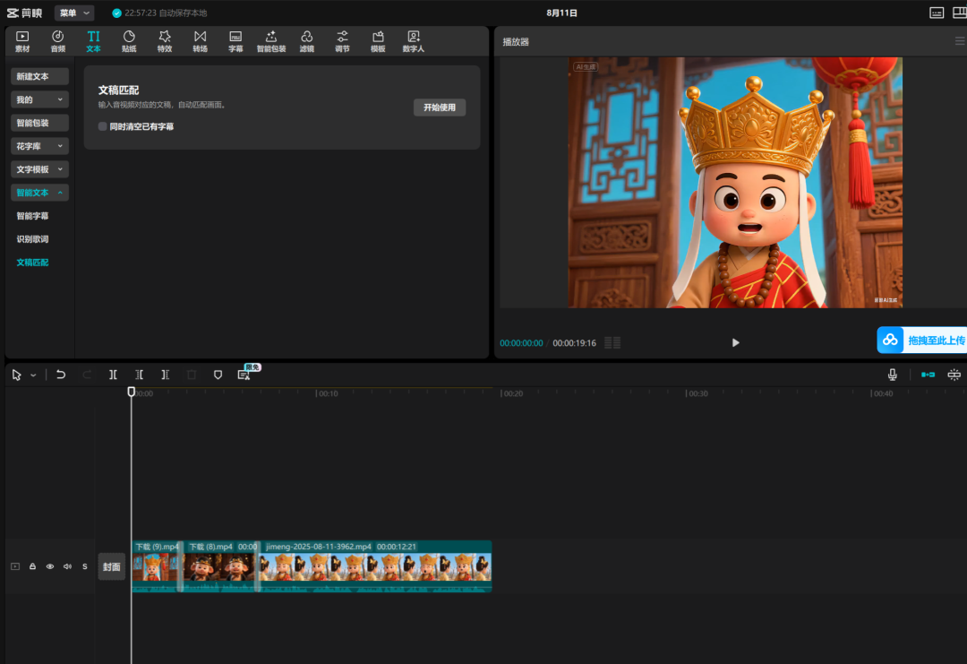This screenshot has height=664, width=967.
Task: Select the jimeng-2025-08-11-3962.mp4 clip
Action: coord(375,566)
